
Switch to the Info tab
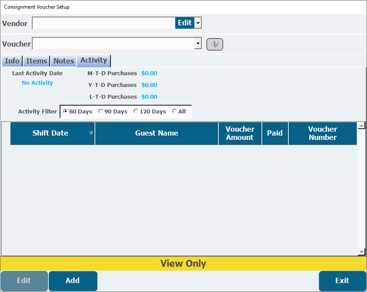tap(12, 61)
